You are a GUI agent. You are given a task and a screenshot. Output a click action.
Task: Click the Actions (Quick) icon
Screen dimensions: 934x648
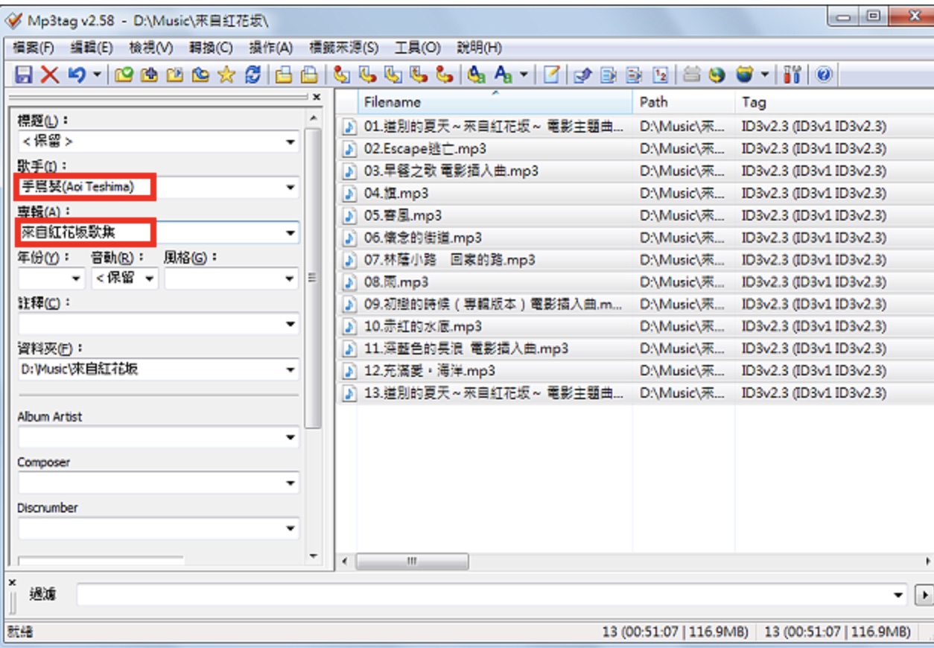coord(504,74)
